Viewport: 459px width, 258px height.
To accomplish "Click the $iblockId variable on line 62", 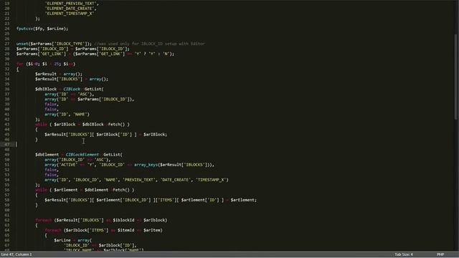I will coord(123,220).
